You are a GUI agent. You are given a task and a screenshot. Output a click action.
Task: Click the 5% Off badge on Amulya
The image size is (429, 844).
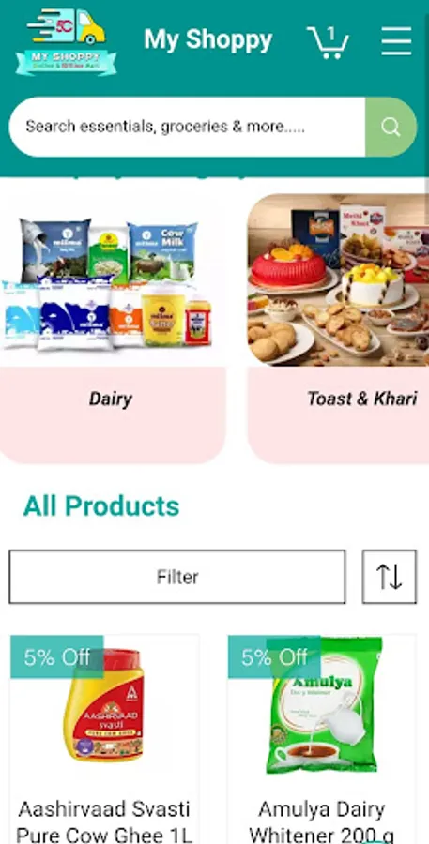click(274, 657)
